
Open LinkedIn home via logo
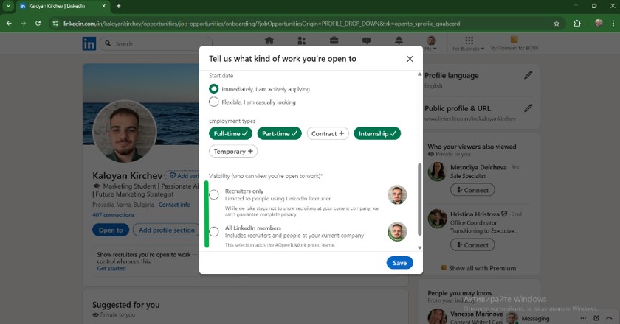pos(89,43)
